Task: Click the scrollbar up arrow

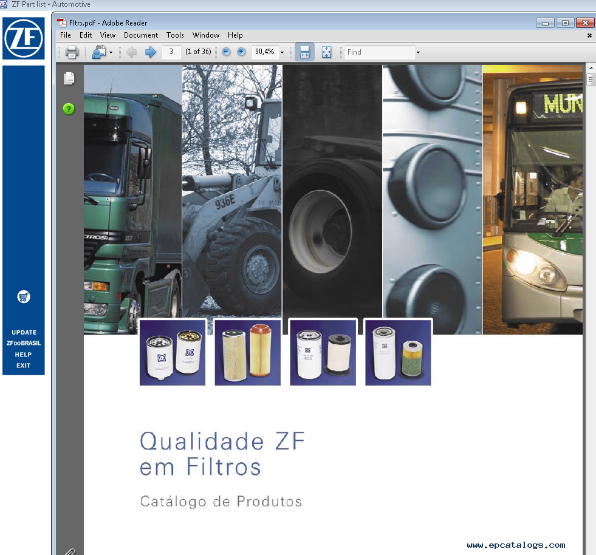Action: [x=591, y=67]
